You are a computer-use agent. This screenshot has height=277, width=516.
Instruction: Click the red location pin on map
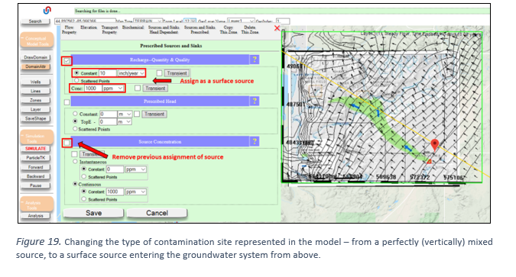[435, 145]
